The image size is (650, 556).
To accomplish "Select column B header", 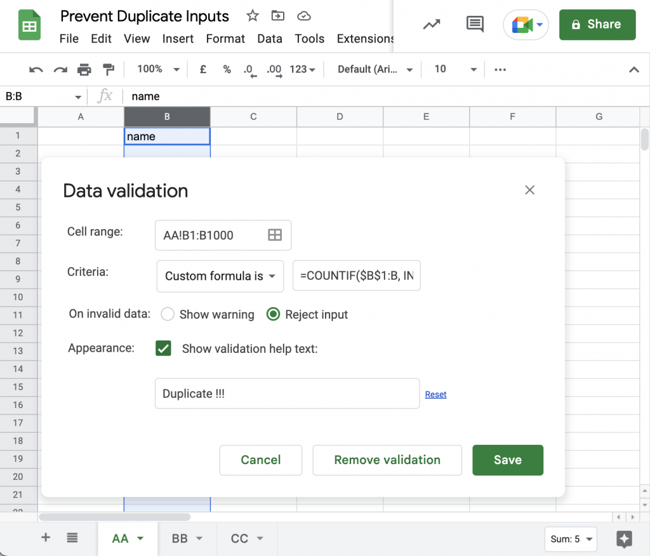I will 167,117.
